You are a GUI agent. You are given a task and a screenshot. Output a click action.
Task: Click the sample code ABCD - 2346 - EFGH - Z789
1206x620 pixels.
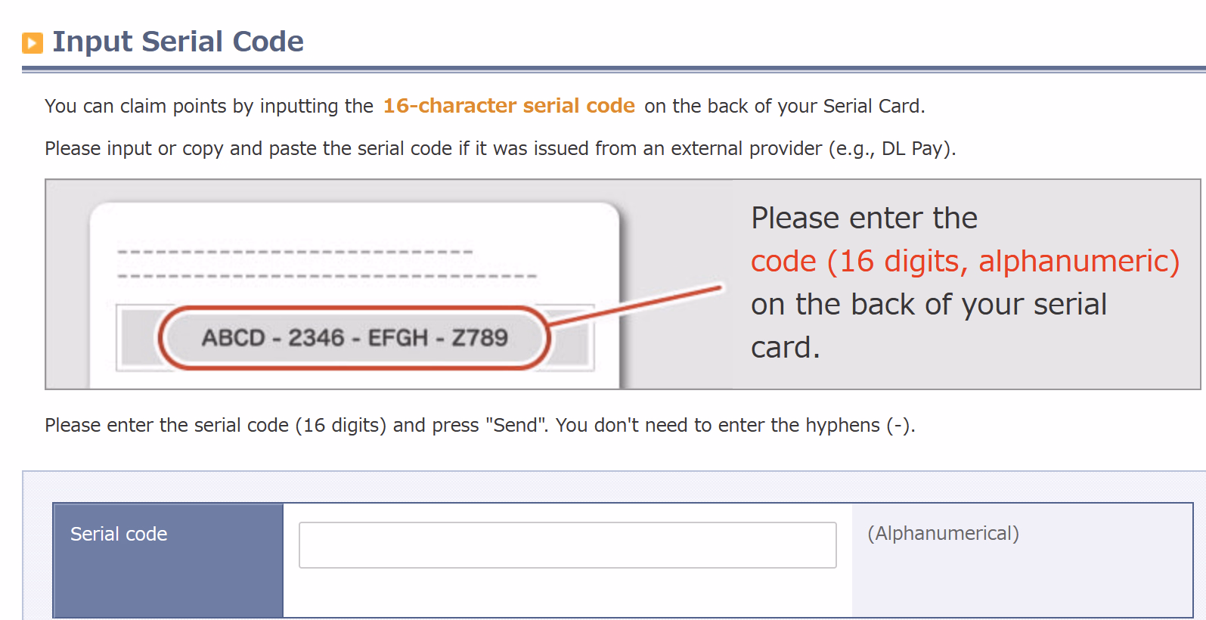(355, 337)
